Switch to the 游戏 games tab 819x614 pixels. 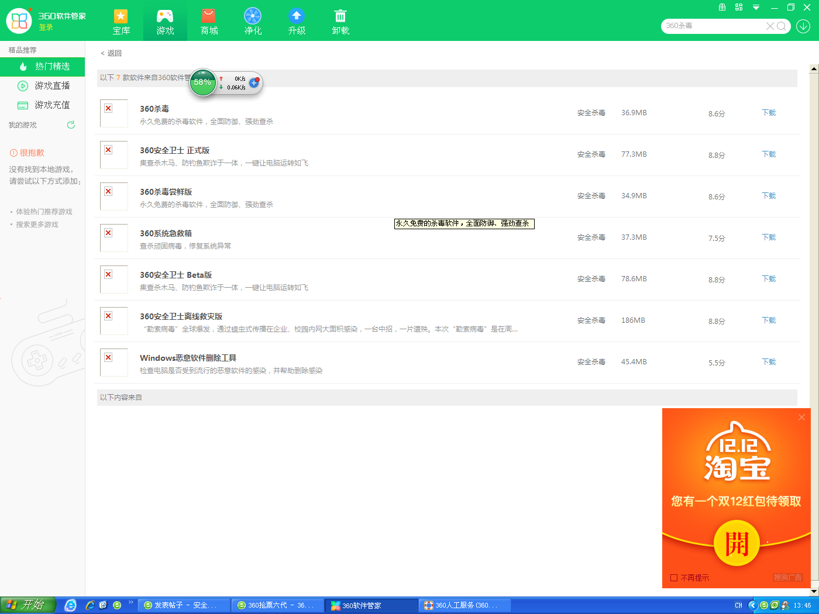click(165, 22)
